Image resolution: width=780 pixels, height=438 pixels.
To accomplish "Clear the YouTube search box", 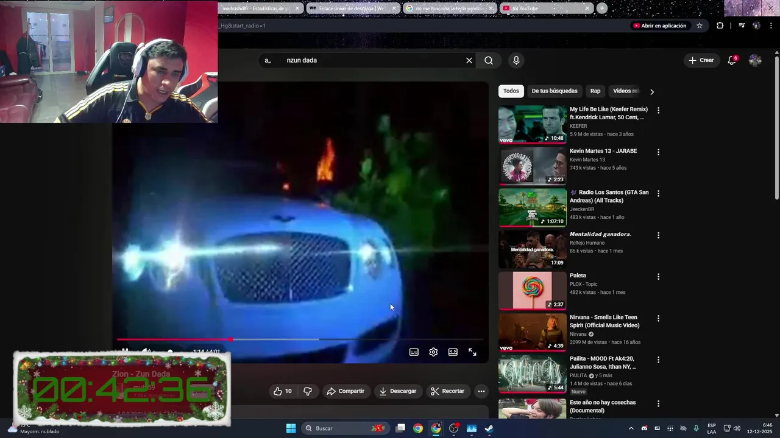I will [x=469, y=60].
